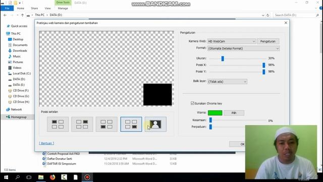Select bottom-right webcam position preset

131,124
